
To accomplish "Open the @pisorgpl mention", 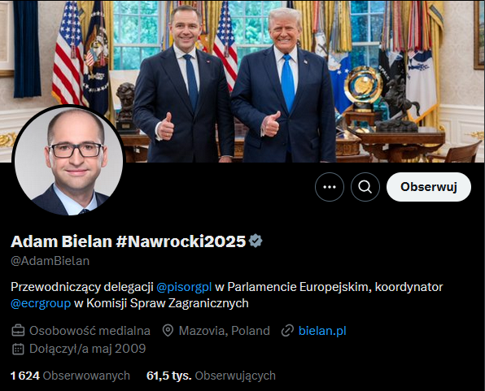I will tap(184, 287).
